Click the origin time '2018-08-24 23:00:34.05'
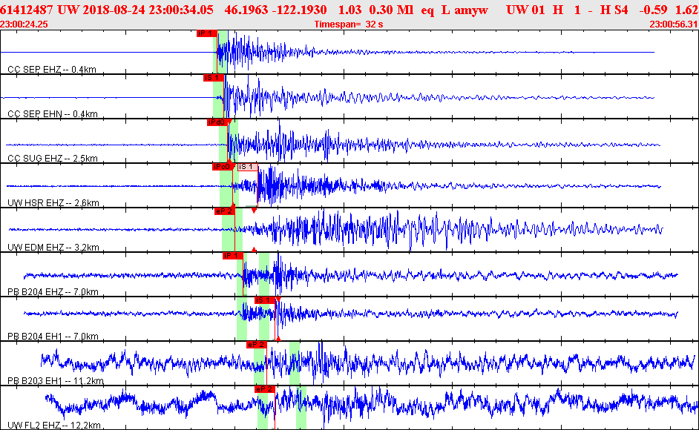This screenshot has width=699, height=430. (148, 10)
